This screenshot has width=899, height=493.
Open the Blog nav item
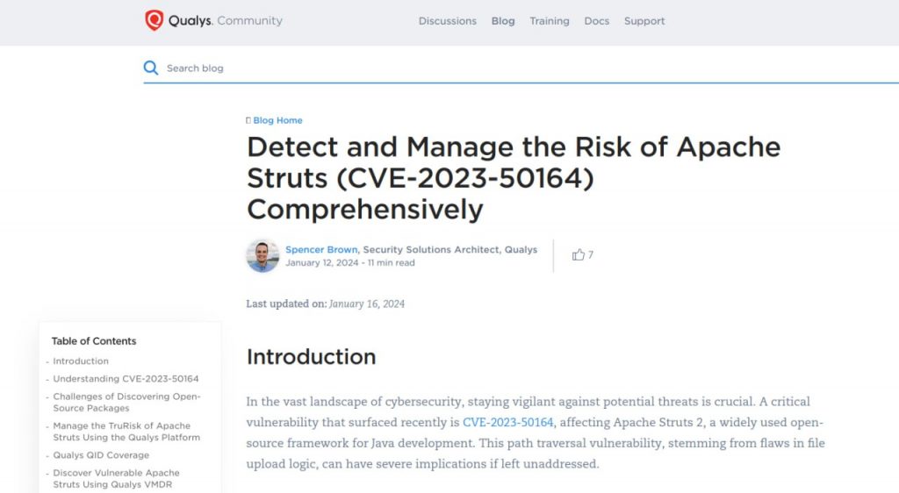503,21
